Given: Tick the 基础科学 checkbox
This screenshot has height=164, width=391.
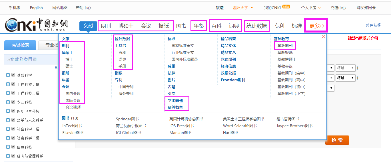Looking at the screenshot, I should tap(13, 75).
